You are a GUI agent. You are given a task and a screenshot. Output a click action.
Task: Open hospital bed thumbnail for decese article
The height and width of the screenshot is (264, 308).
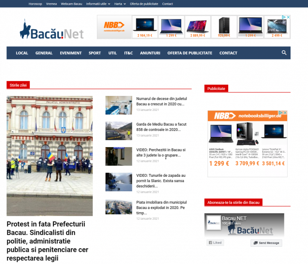(119, 105)
